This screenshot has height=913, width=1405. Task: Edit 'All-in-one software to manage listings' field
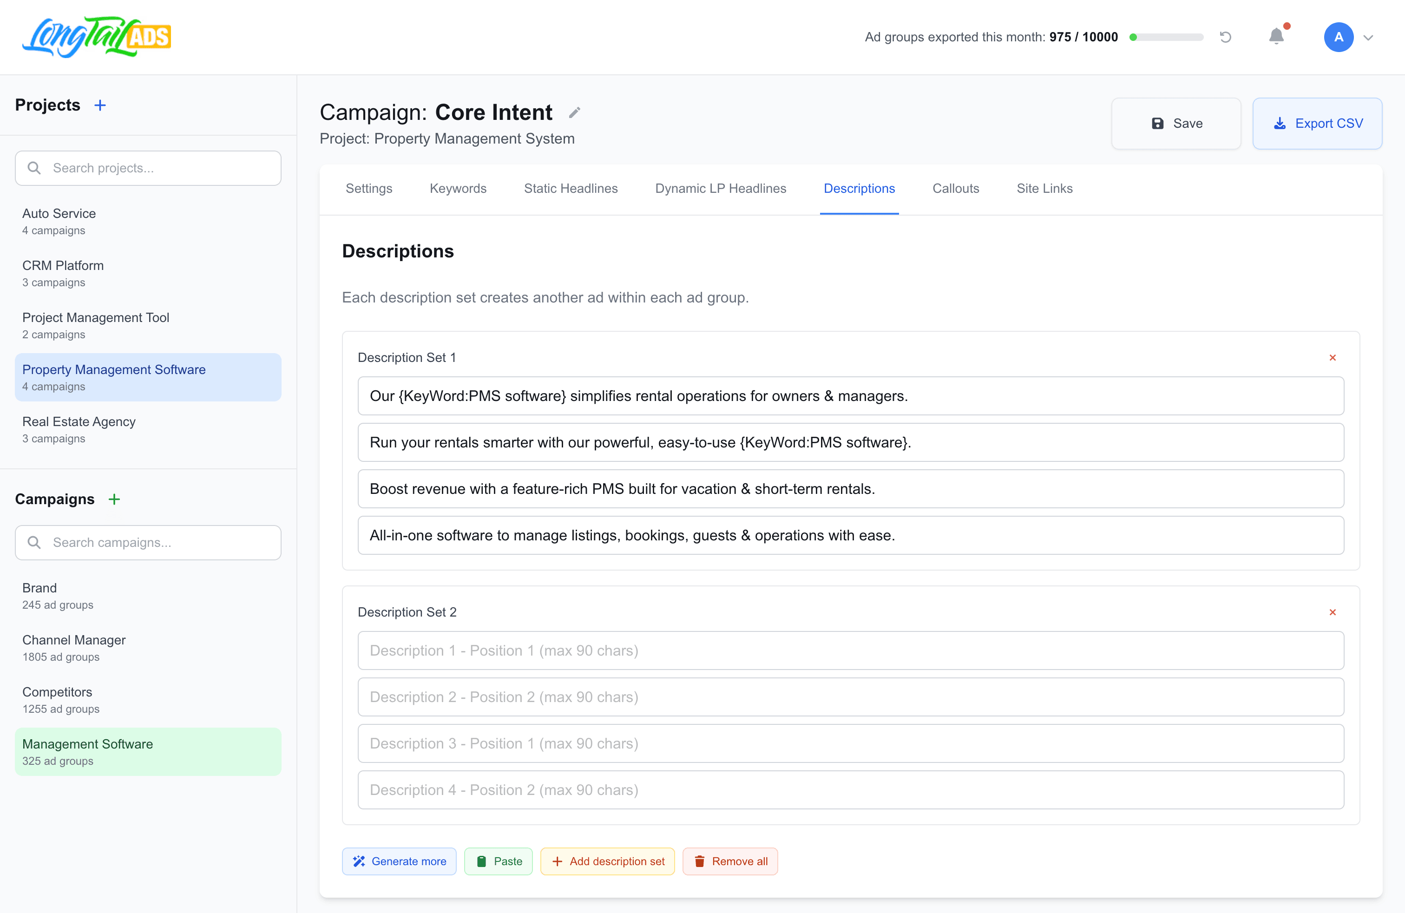(x=851, y=535)
